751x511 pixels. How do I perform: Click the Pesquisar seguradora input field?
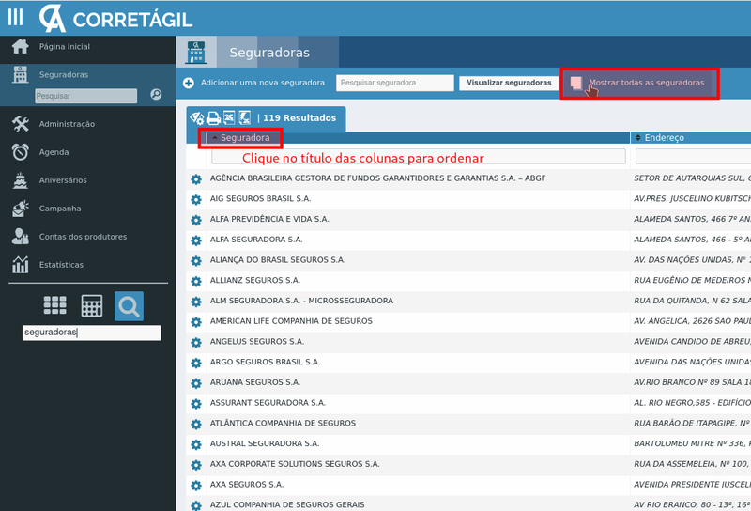pos(394,83)
